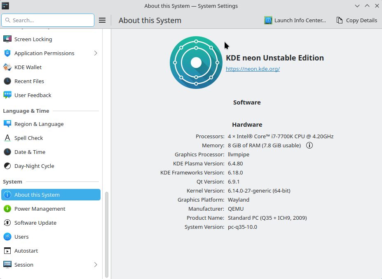Open the Users settings page

pos(51,237)
